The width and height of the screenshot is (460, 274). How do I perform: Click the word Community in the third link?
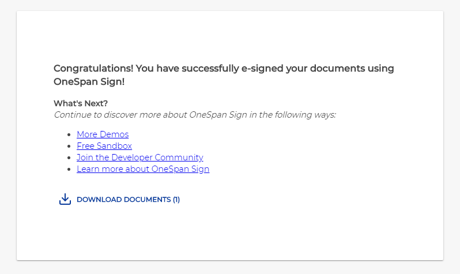[x=179, y=157]
